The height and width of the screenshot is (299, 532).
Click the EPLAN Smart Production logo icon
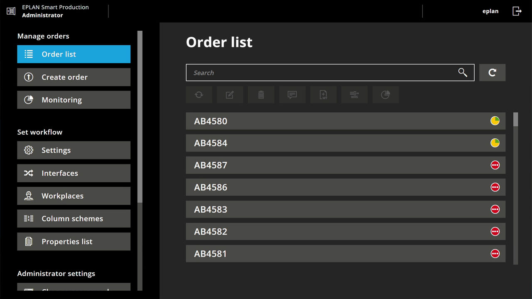click(x=10, y=11)
